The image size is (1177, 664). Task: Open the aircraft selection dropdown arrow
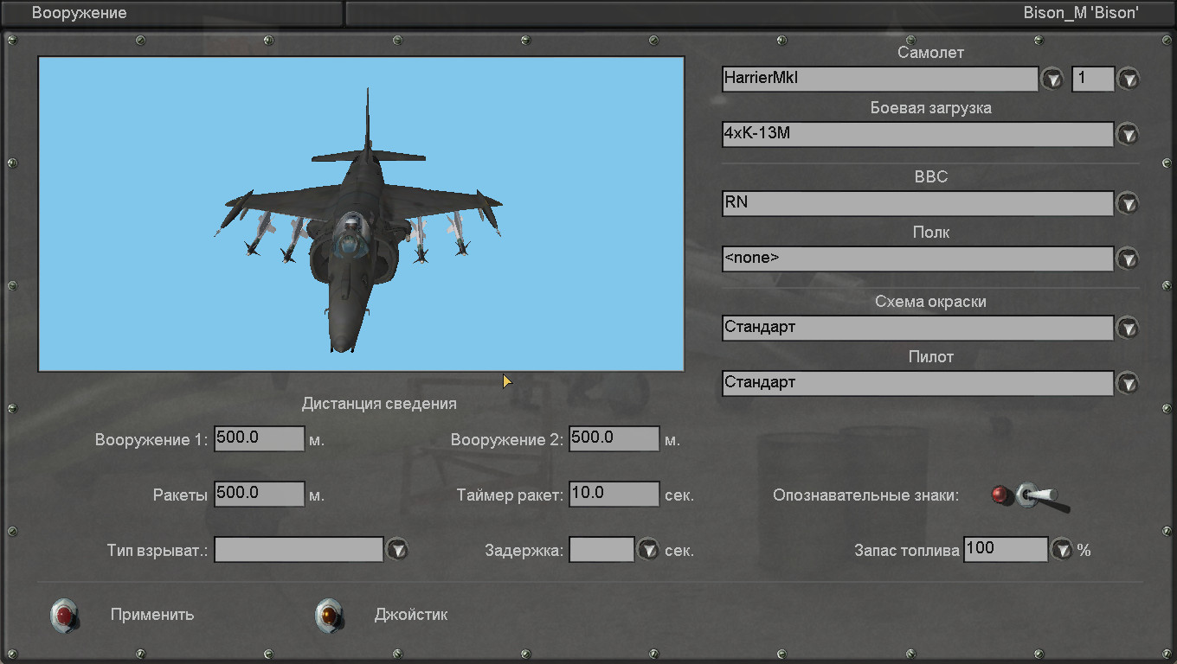pyautogui.click(x=1052, y=80)
